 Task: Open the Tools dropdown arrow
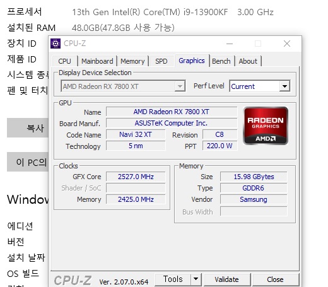[x=196, y=279]
